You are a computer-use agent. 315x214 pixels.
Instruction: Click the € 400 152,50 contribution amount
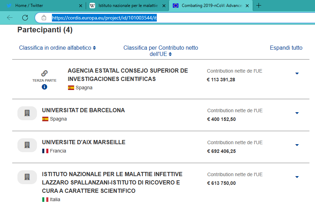click(221, 120)
